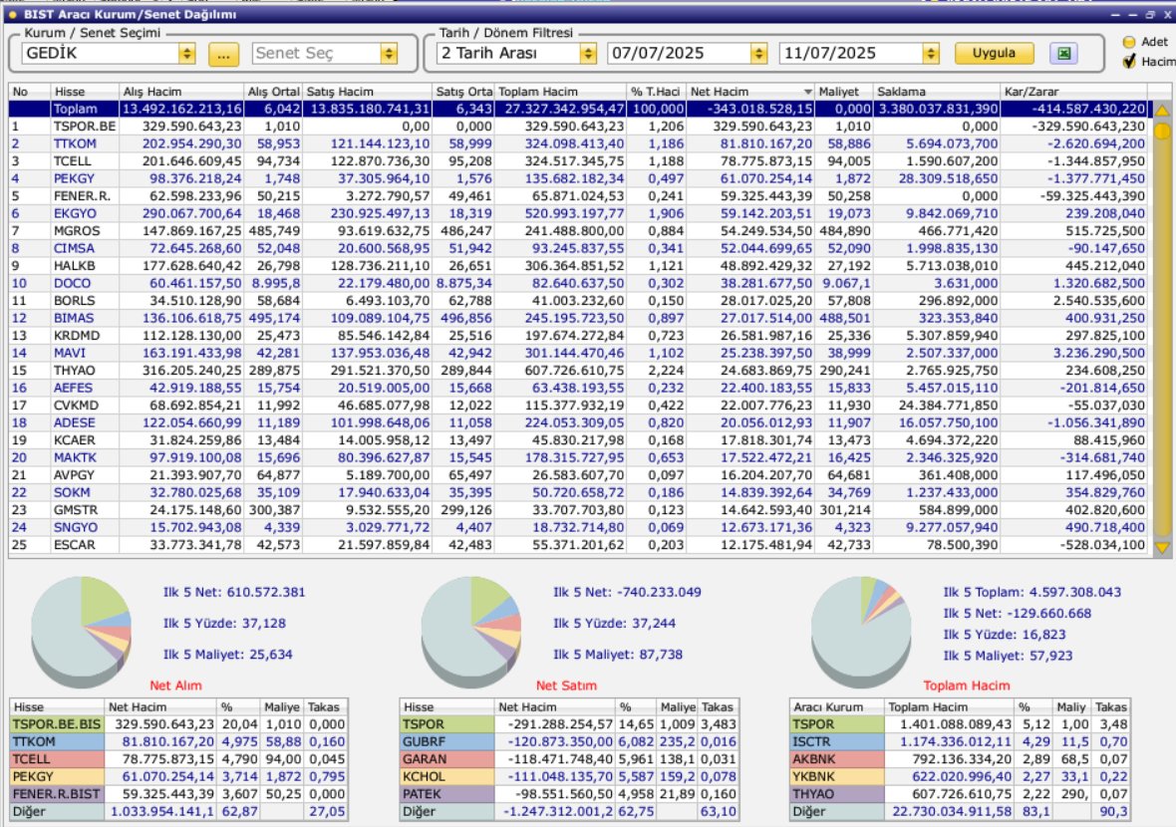The image size is (1176, 827).
Task: Click the Net Alım pie chart
Action: 81,630
